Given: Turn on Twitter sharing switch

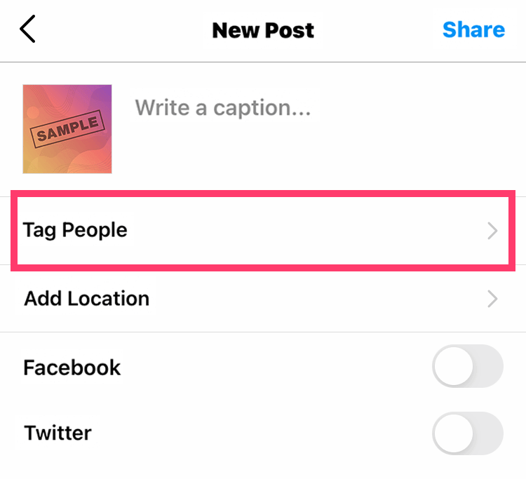Looking at the screenshot, I should pos(468,433).
